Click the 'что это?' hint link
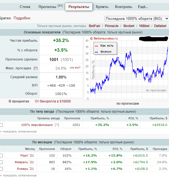The width and height of the screenshot is (169, 177). 75,68
